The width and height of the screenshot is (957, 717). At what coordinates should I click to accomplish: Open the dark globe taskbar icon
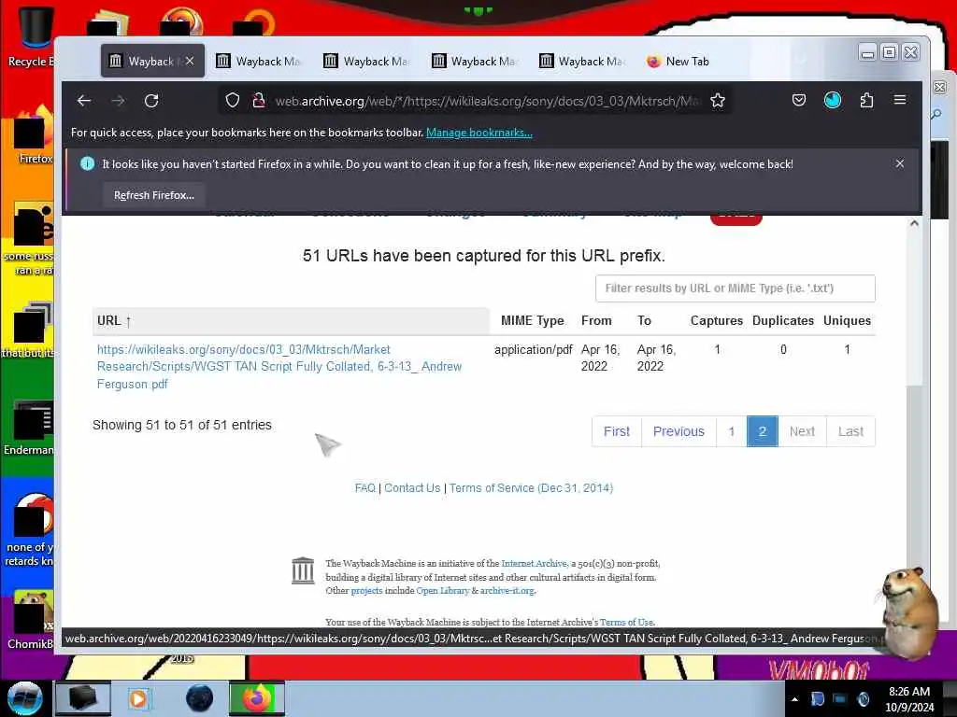[200, 698]
